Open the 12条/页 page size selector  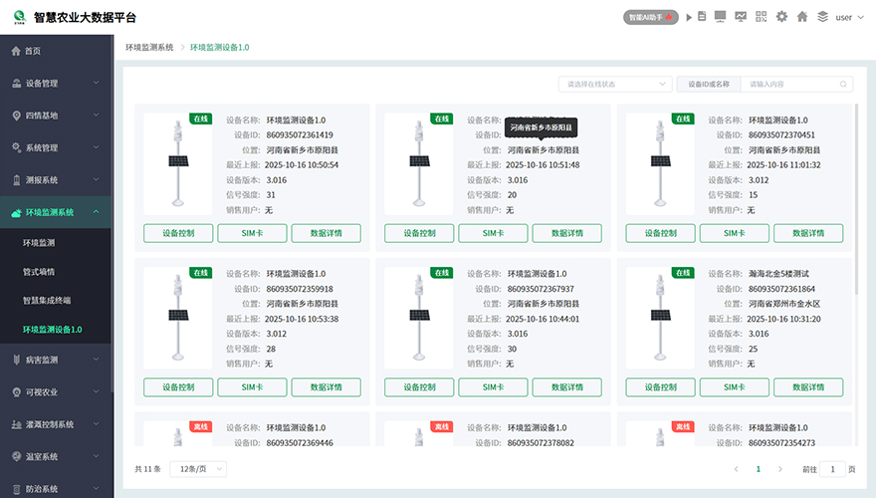coord(198,468)
